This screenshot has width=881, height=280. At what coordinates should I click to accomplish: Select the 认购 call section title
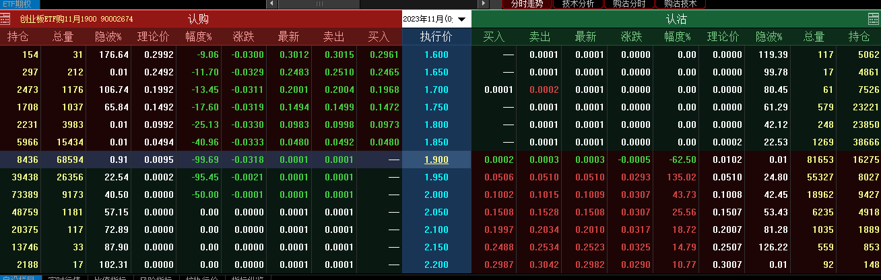198,19
